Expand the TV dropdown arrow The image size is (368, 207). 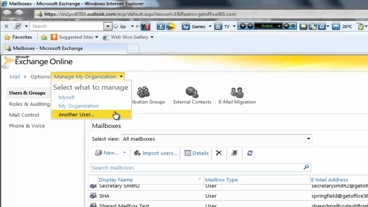234,26
